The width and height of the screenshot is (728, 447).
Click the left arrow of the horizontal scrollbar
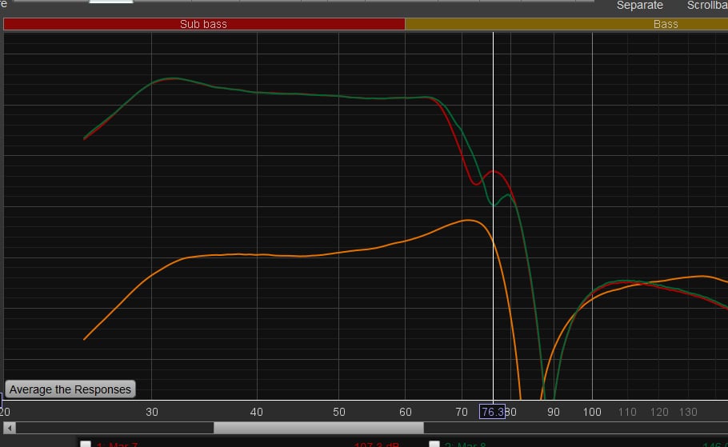click(x=10, y=428)
